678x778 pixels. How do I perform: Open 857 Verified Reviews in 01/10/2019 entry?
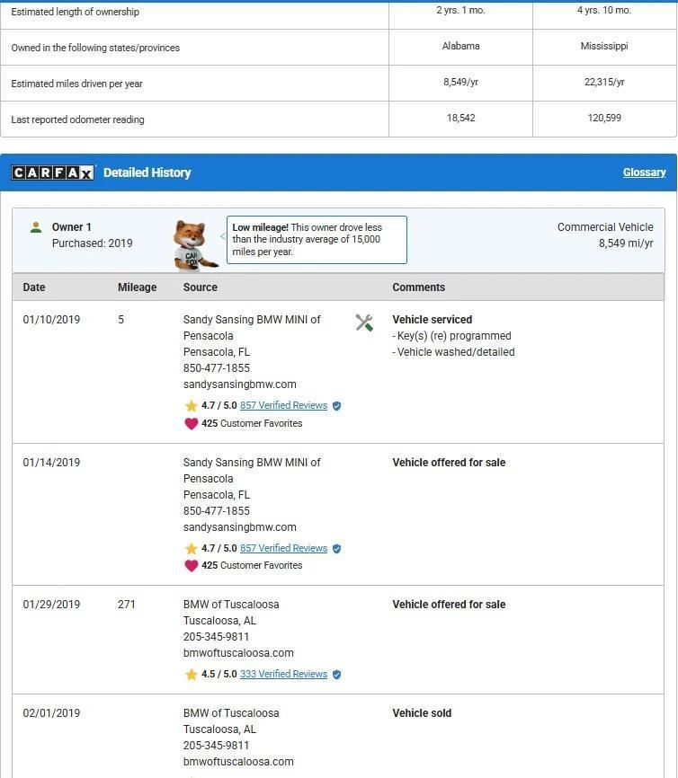(x=283, y=406)
